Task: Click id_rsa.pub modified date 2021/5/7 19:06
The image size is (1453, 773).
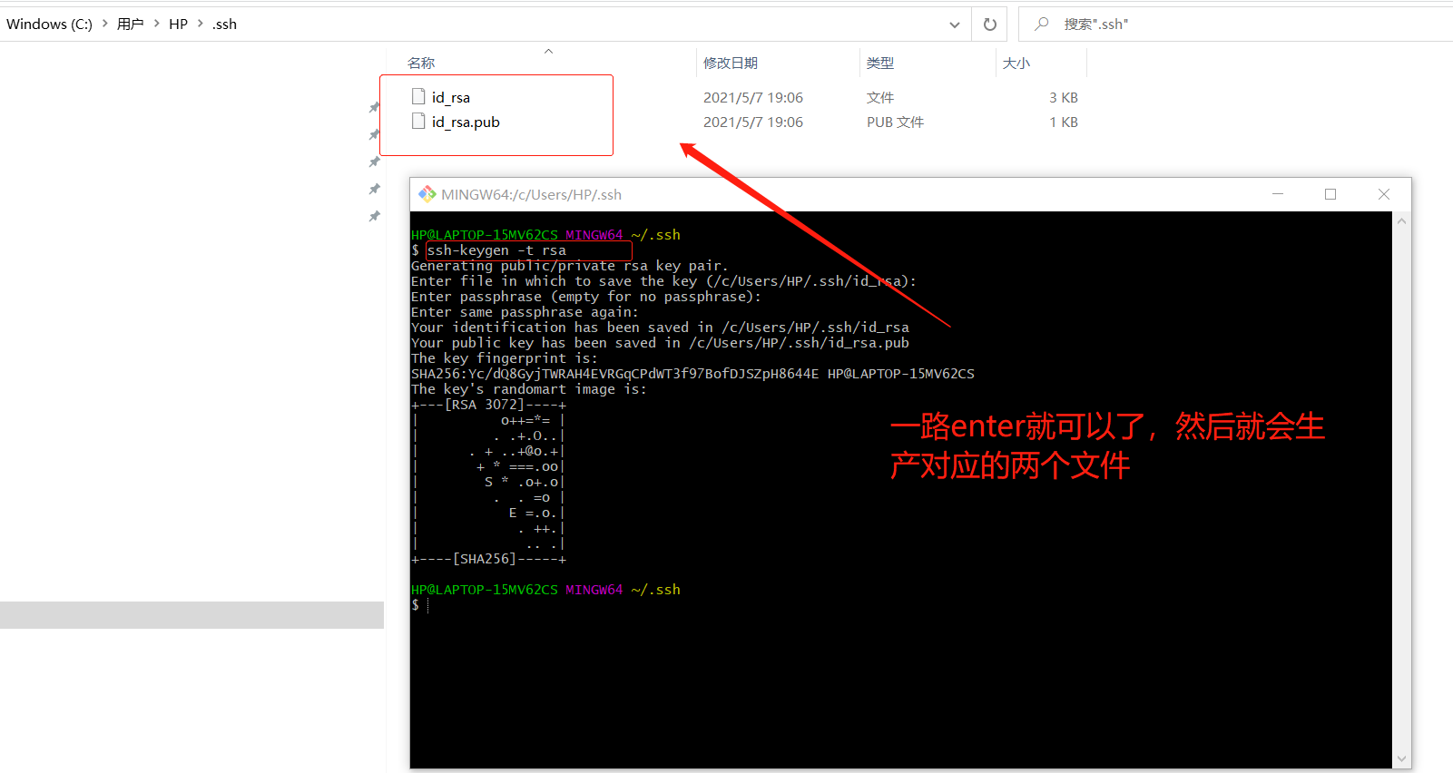Action: pyautogui.click(x=753, y=122)
